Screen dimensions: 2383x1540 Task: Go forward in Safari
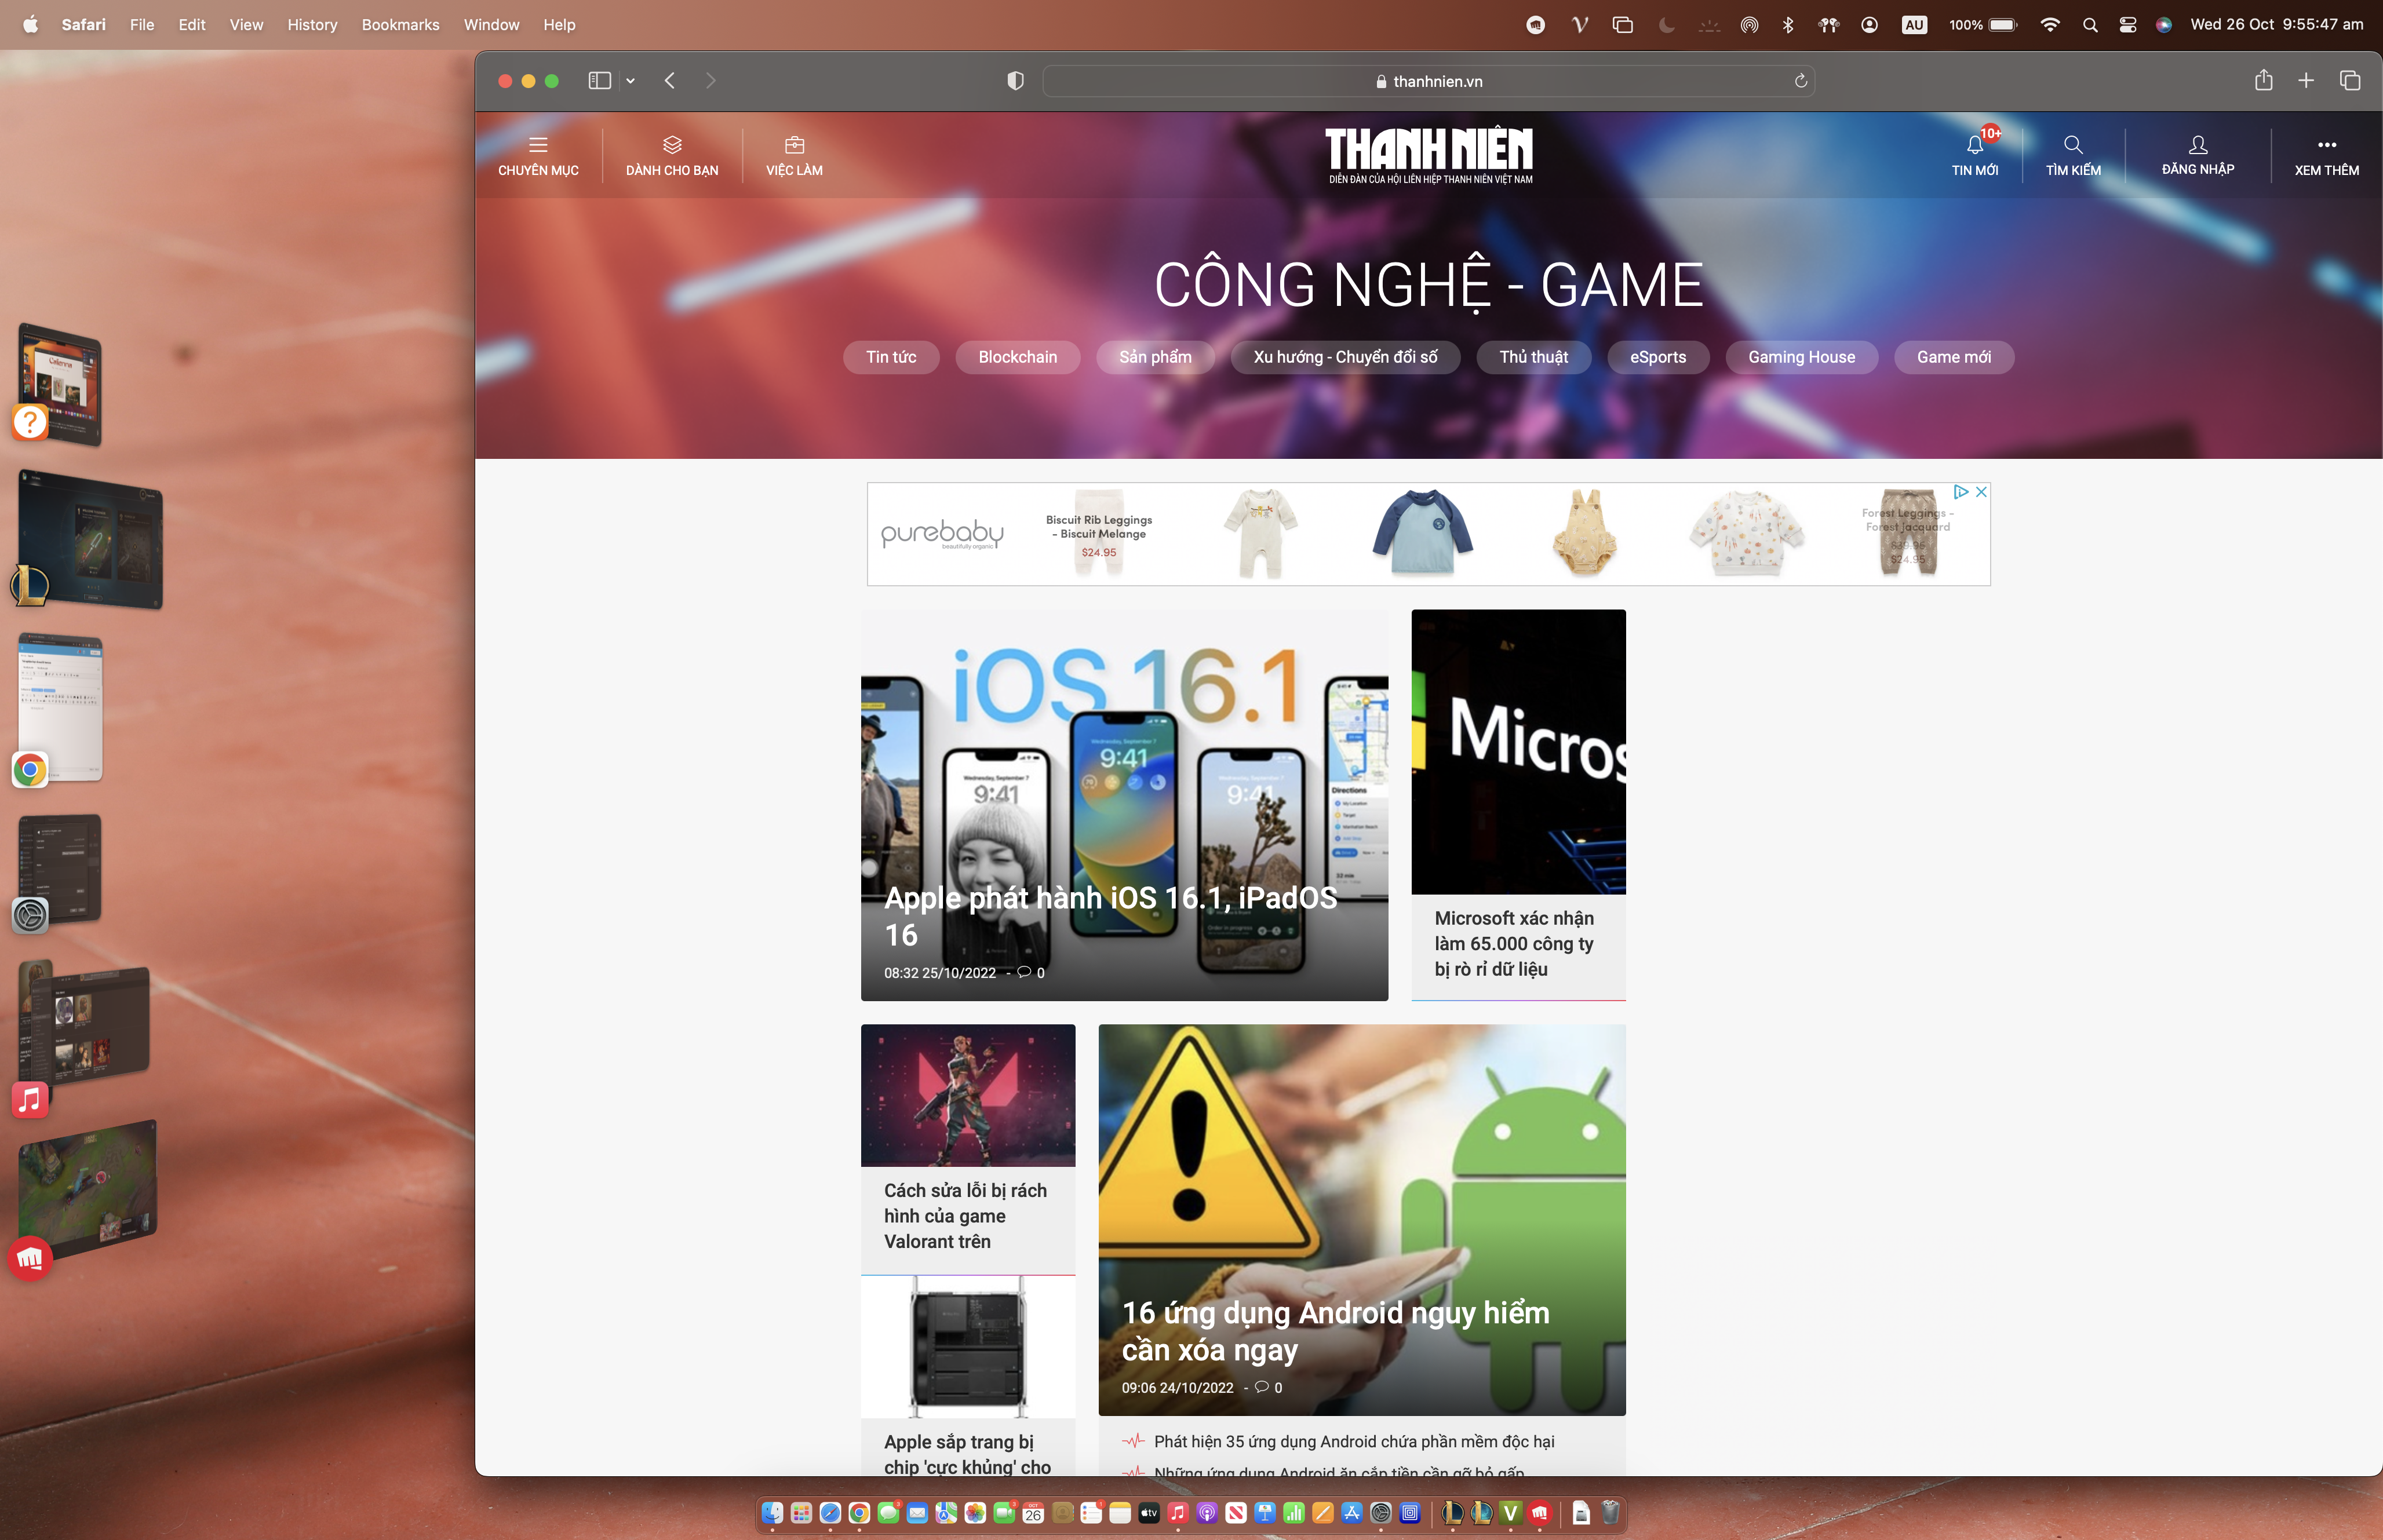click(x=711, y=81)
